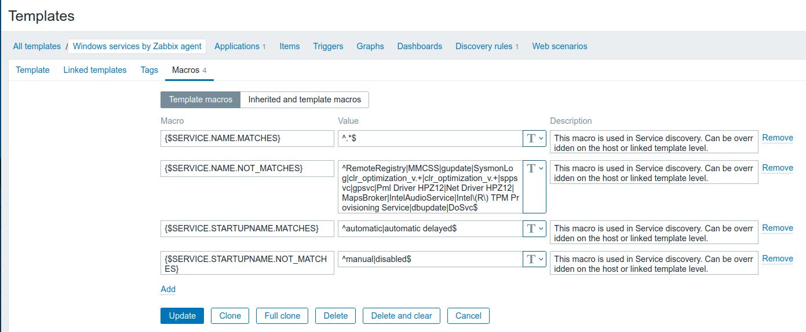This screenshot has height=332, width=806.
Task: Edit the ^automatic|automatic delayed$ value field
Action: pos(430,228)
